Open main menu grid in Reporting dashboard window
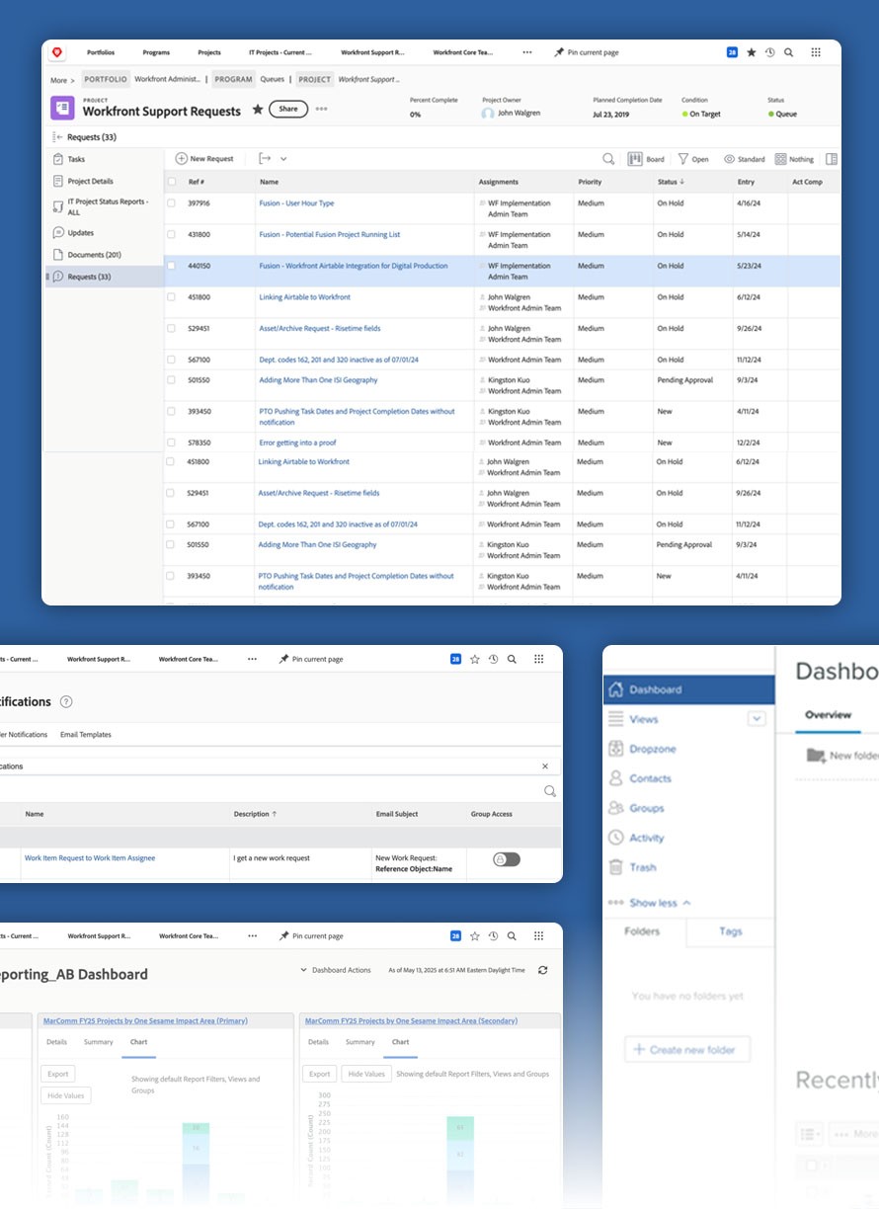This screenshot has height=1209, width=879. pyautogui.click(x=537, y=935)
